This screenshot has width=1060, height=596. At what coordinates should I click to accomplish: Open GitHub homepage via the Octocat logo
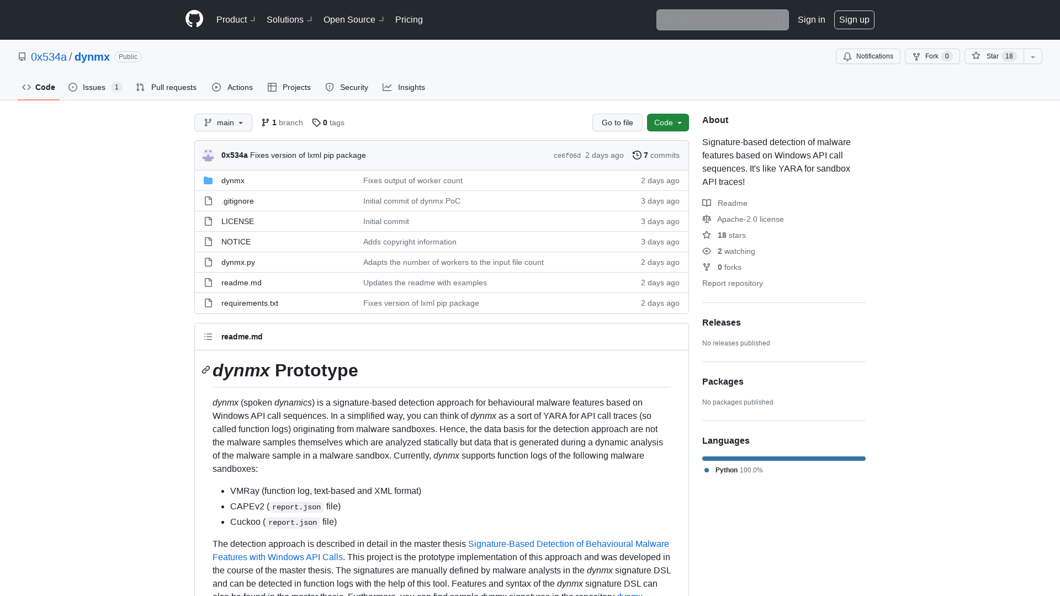point(194,19)
